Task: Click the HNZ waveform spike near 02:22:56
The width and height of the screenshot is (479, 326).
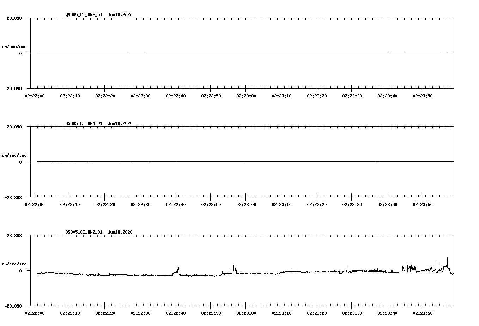Action: tap(234, 269)
